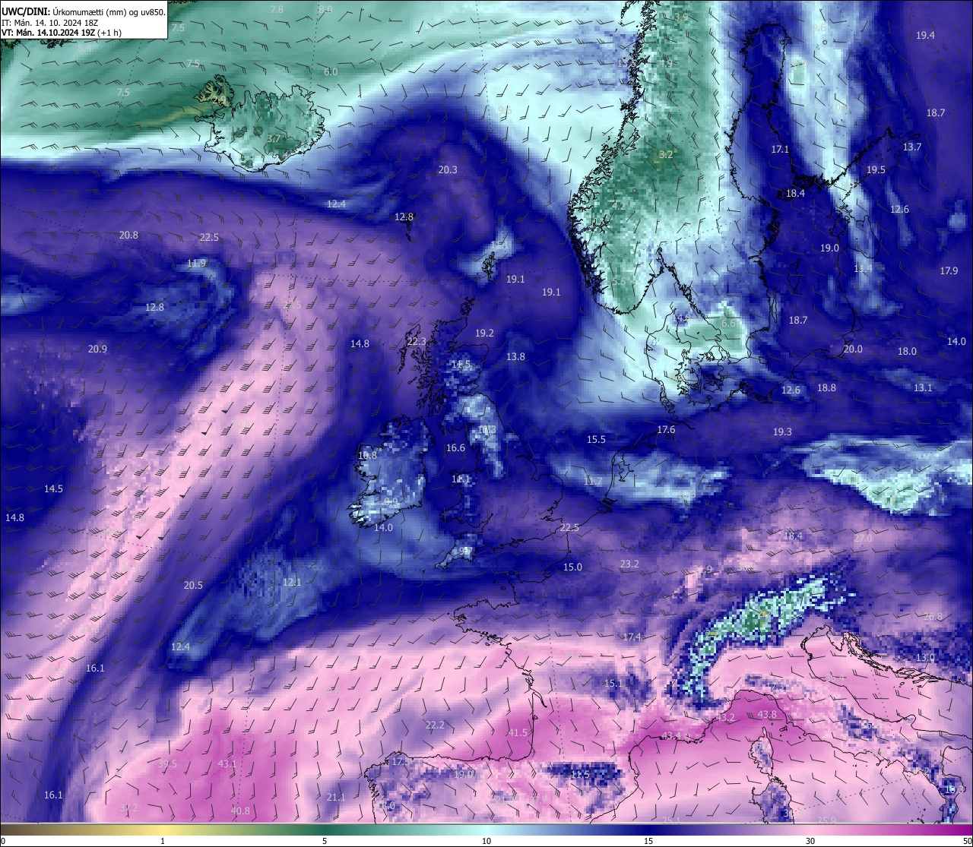The image size is (973, 847).
Task: Click the 15.5 value label
Action: coord(596,439)
